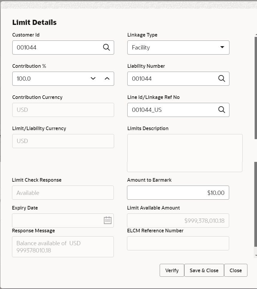Expand the Facility linkage selection list
257x289 pixels.
point(222,47)
